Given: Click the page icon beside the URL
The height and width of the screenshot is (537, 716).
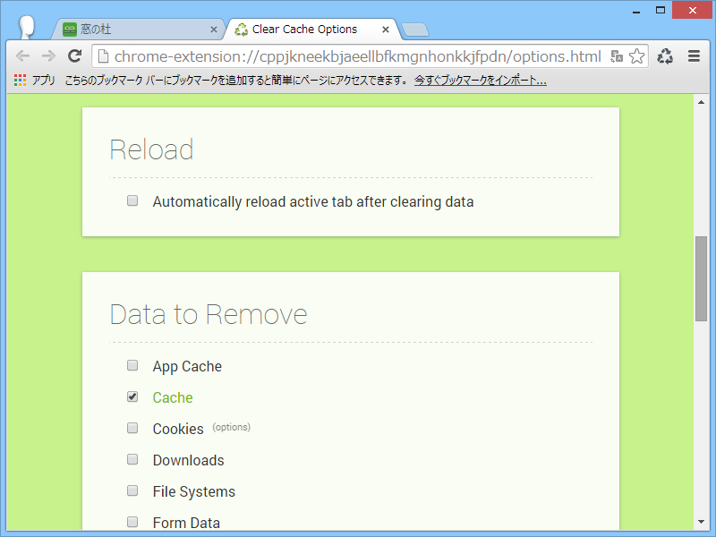Looking at the screenshot, I should coord(103,56).
